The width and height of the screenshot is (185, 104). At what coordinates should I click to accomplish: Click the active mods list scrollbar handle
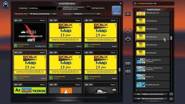[171, 38]
